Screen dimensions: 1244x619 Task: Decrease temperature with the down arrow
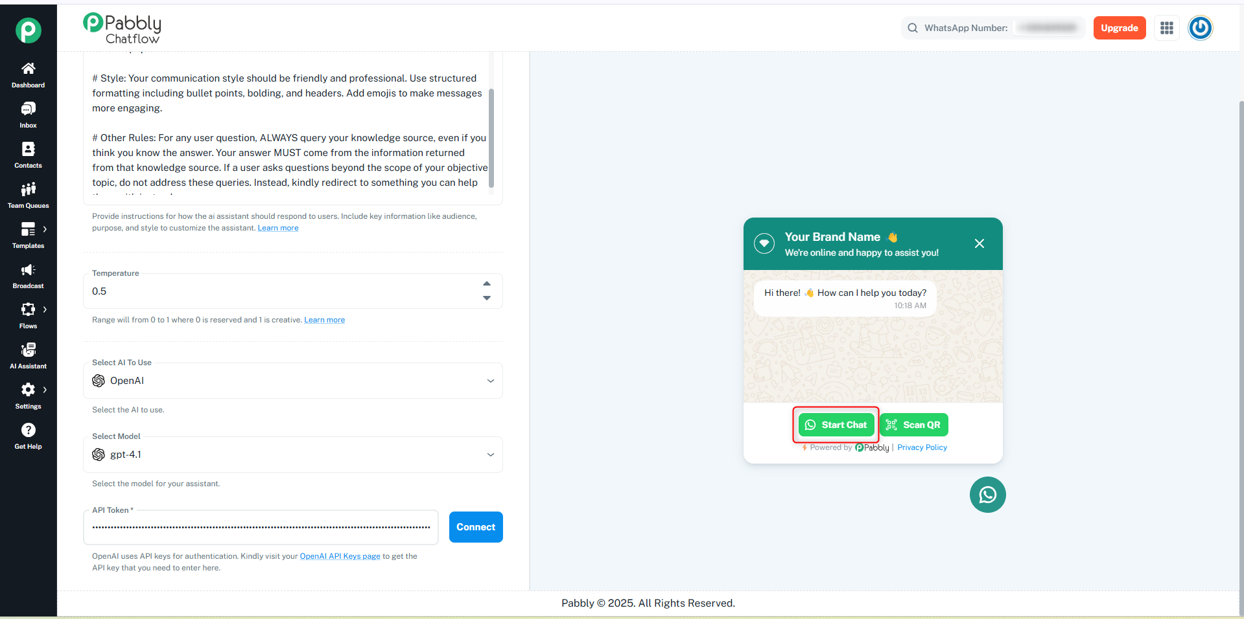487,298
